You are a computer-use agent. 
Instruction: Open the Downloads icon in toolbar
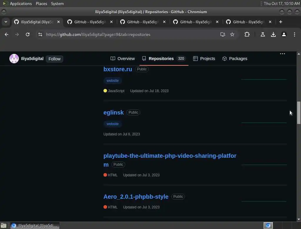[x=273, y=34]
